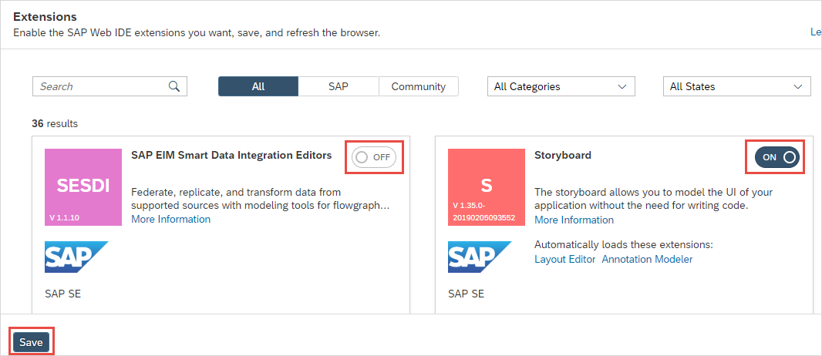This screenshot has height=356, width=822.
Task: Select the SAP filter tab
Action: tap(339, 86)
